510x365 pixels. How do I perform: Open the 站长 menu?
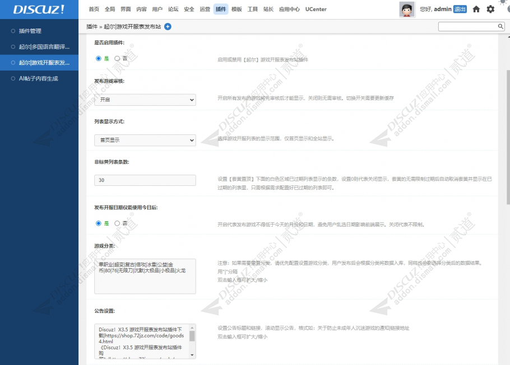(x=268, y=9)
